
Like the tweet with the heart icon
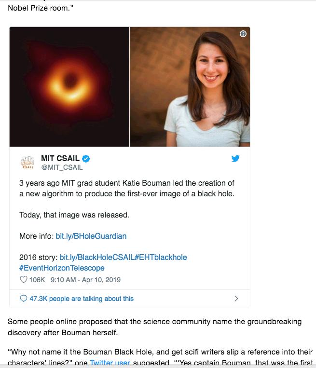24,279
